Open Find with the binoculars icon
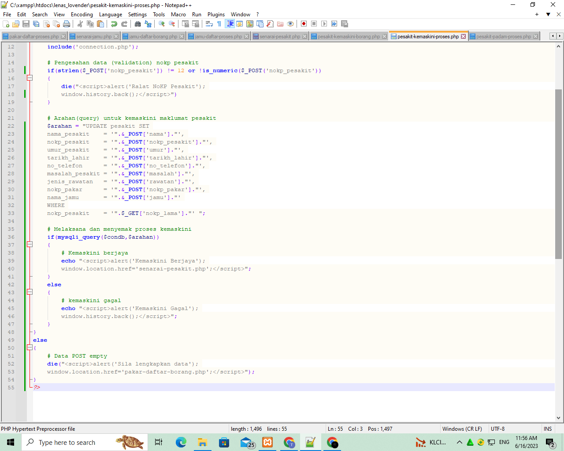The width and height of the screenshot is (564, 451). 138,24
